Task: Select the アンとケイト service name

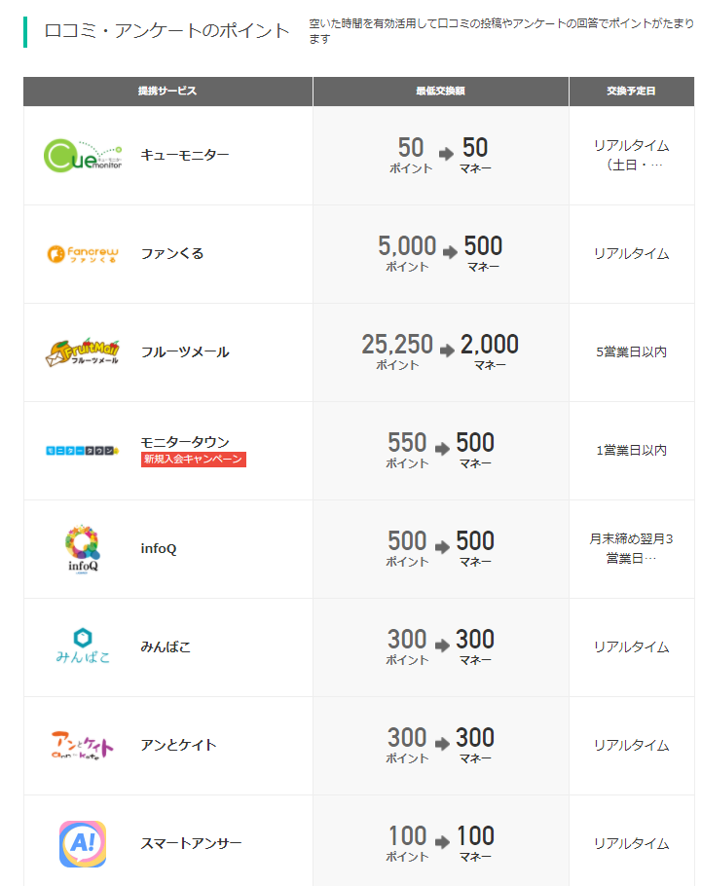Action: tap(178, 745)
